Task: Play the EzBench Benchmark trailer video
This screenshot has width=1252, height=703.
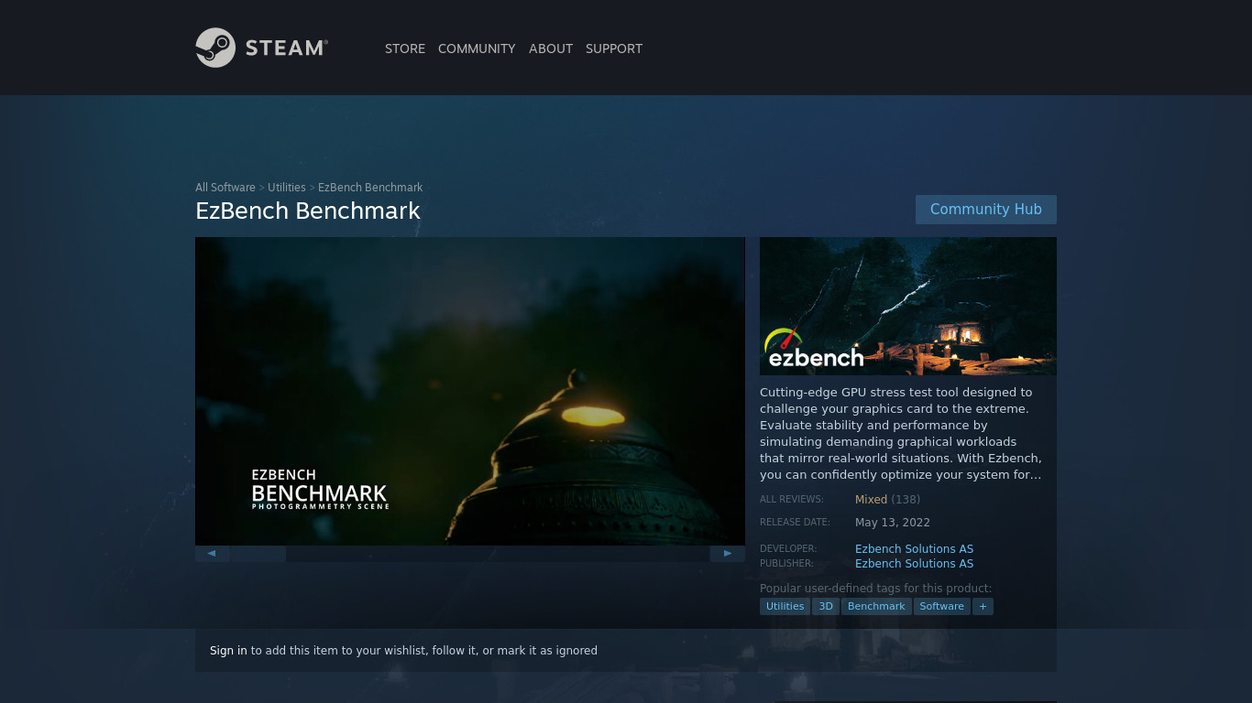Action: tap(470, 391)
